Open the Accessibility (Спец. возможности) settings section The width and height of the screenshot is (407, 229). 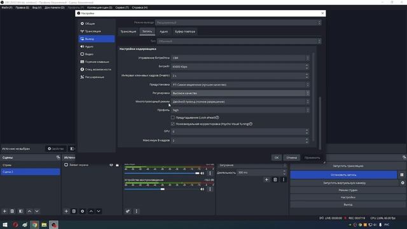(96, 69)
